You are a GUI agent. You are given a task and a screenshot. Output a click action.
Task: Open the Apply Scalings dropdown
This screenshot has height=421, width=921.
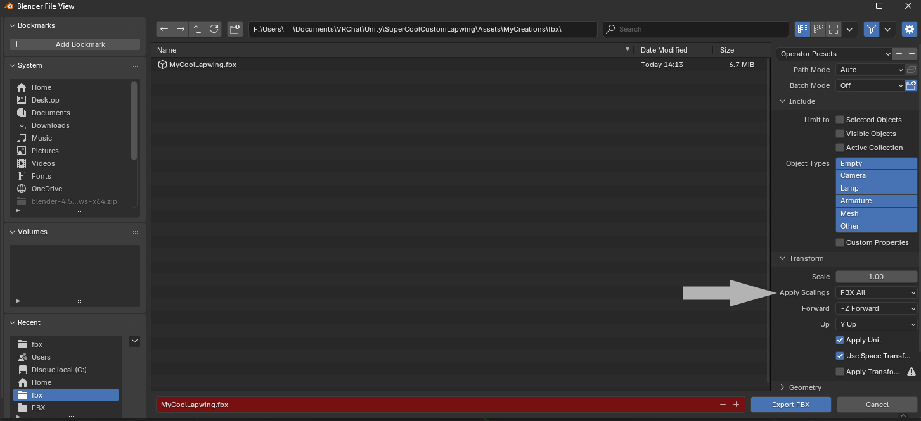pyautogui.click(x=877, y=292)
